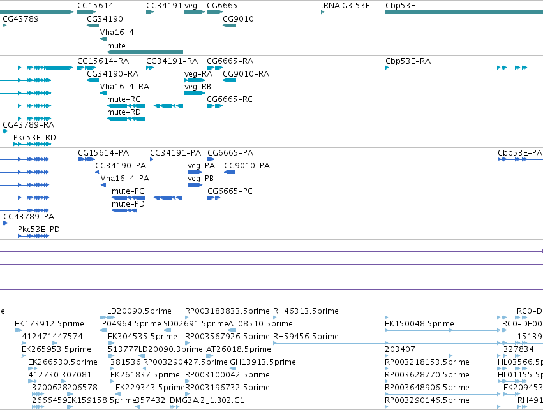Click EST RP003183833.5prime
543x410 pixels.
(227, 311)
